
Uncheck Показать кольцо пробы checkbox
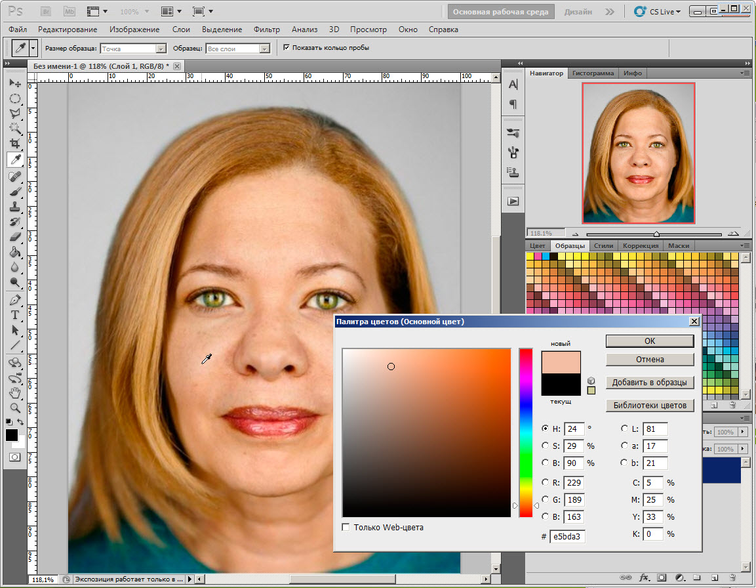[287, 47]
